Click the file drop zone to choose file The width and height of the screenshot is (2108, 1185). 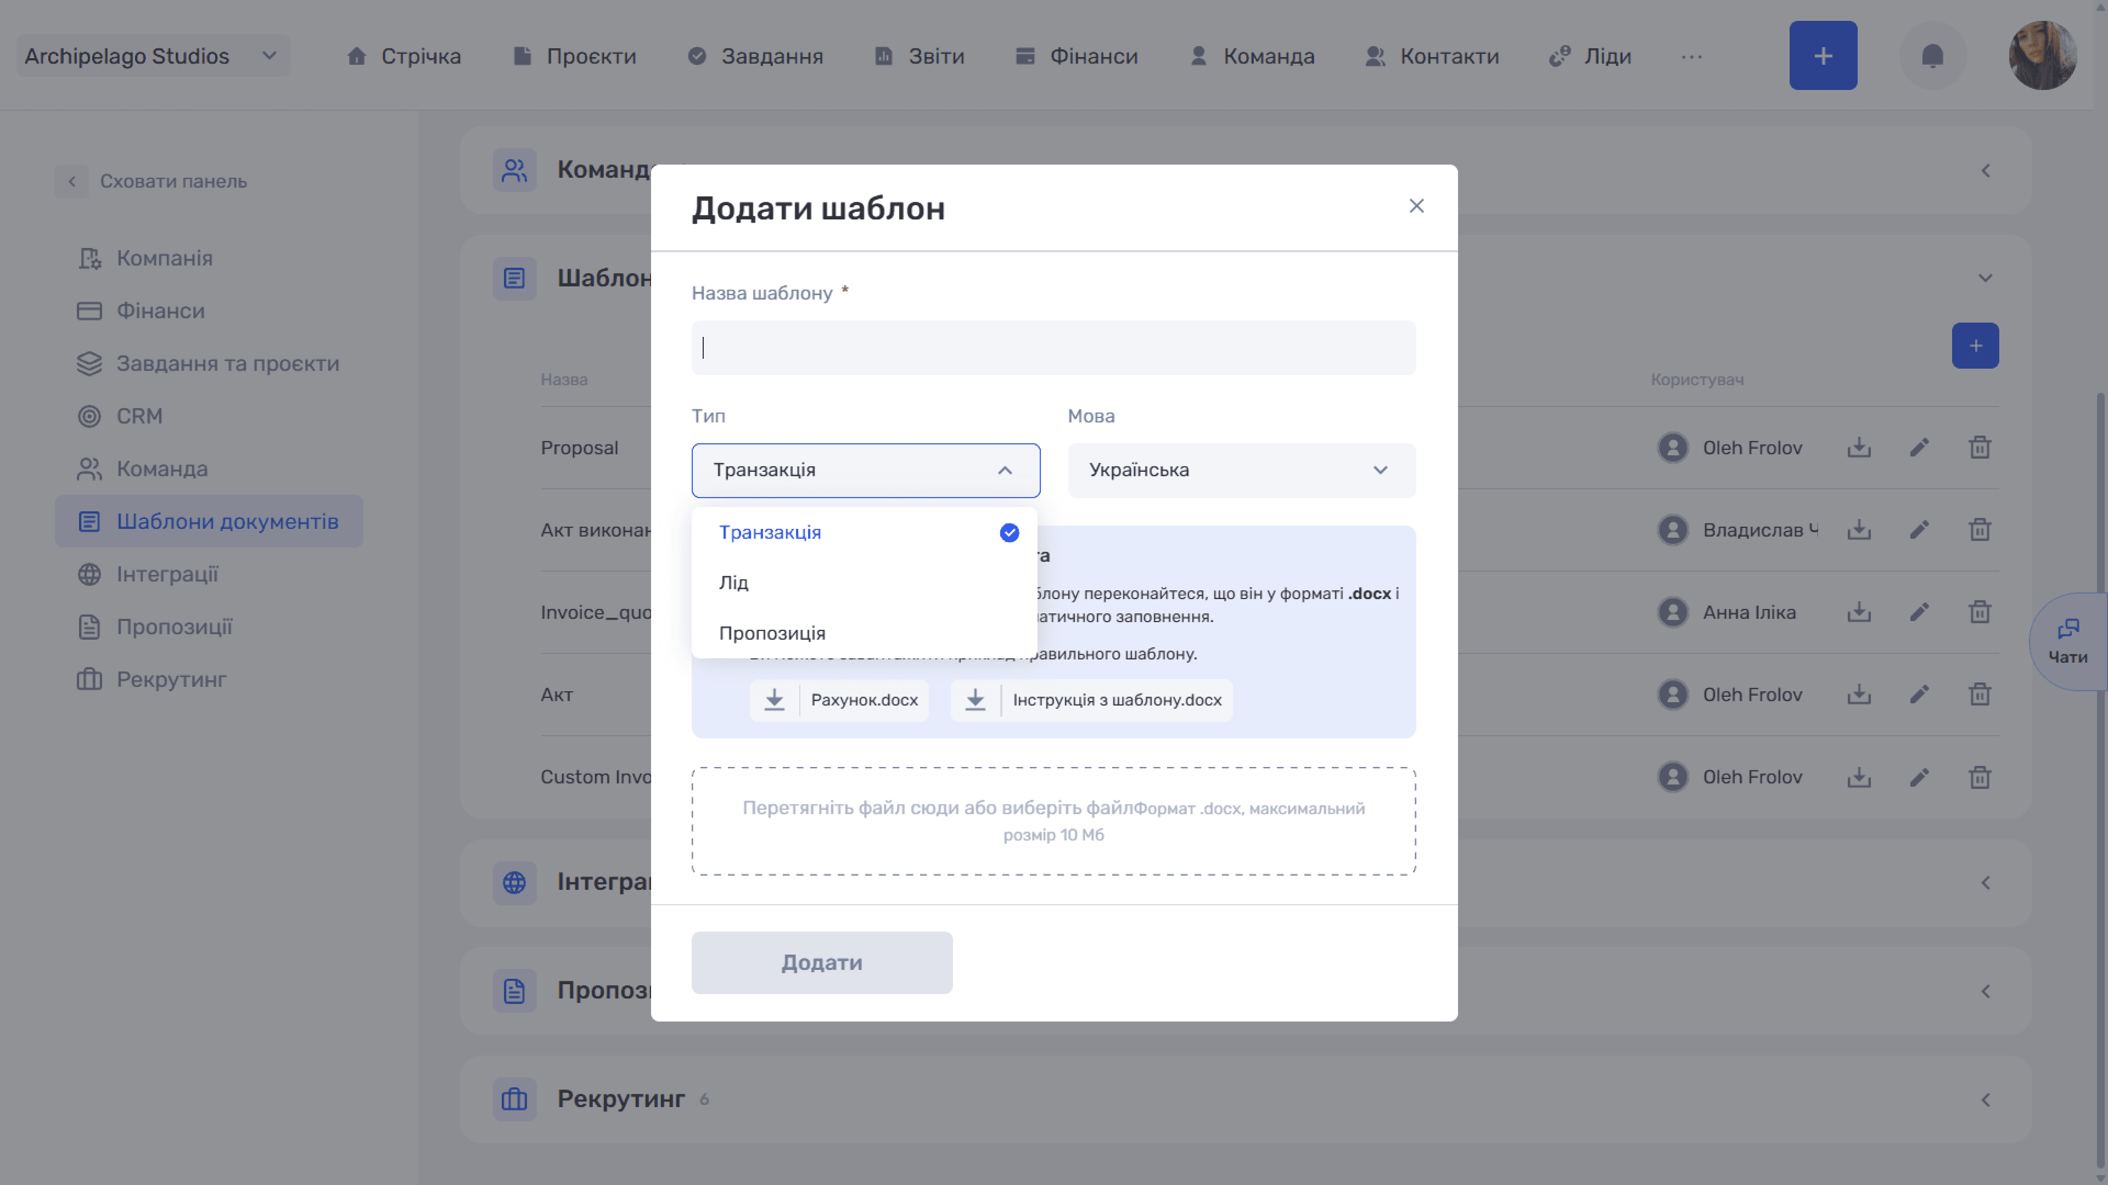point(1053,821)
